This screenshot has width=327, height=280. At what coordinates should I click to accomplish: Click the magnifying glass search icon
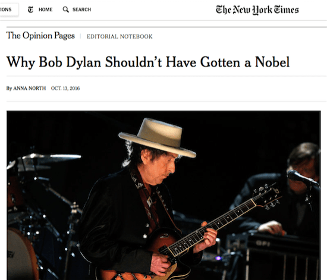coord(65,10)
